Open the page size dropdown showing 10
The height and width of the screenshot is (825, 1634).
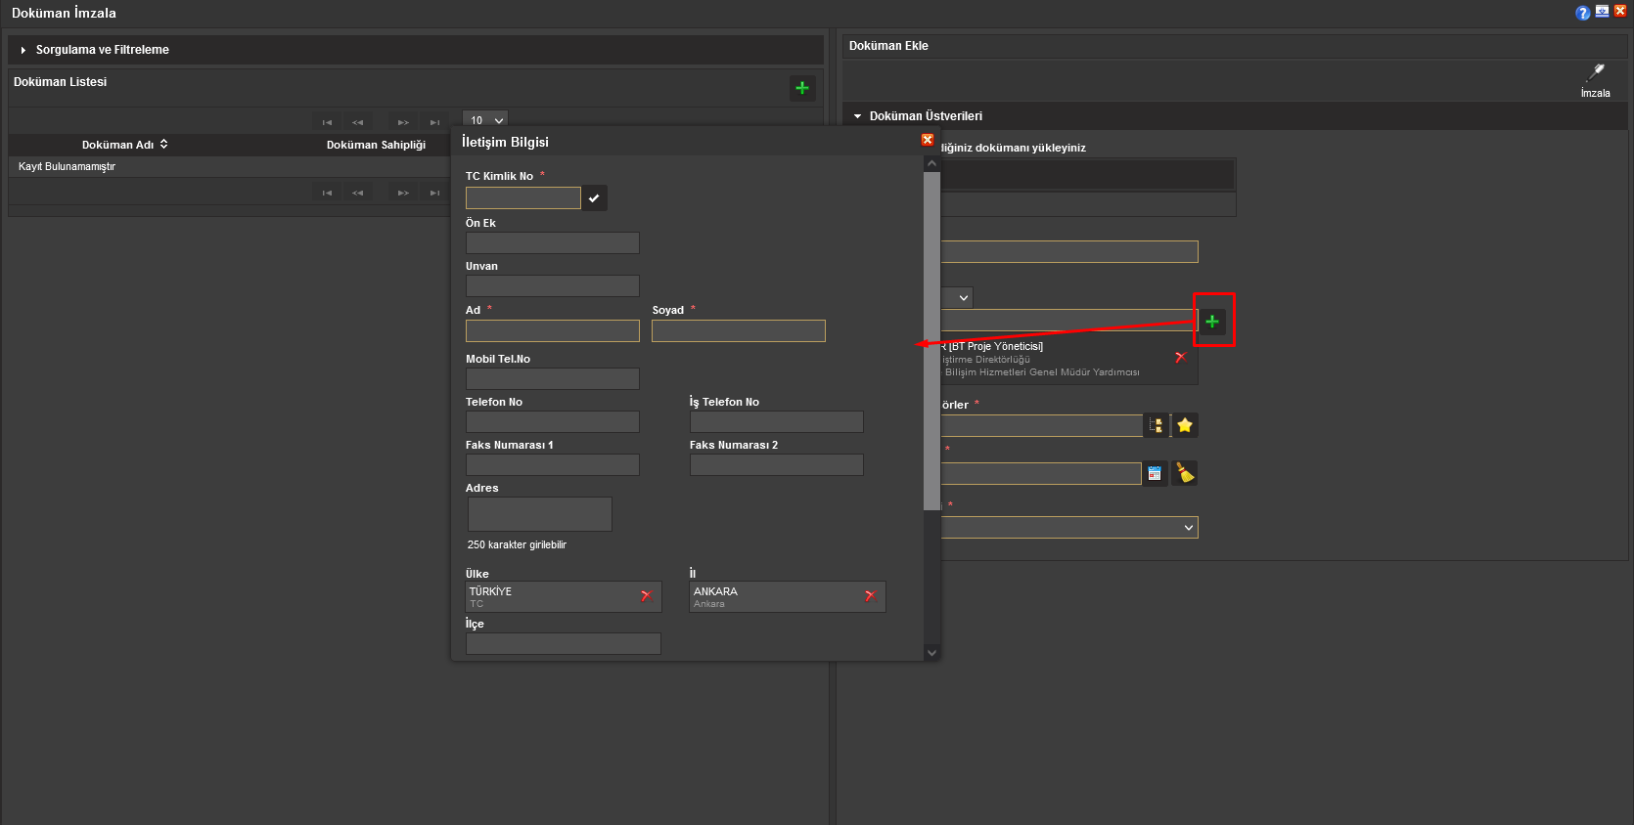tap(485, 120)
